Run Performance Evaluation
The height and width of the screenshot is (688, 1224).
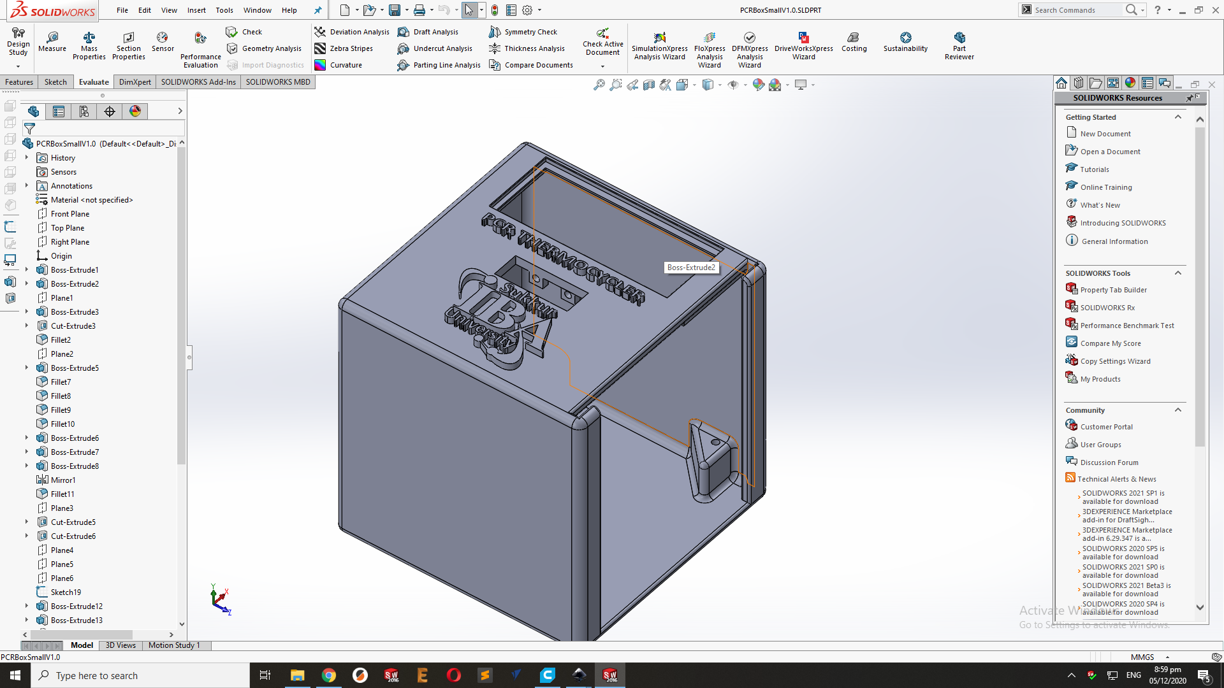pyautogui.click(x=201, y=50)
